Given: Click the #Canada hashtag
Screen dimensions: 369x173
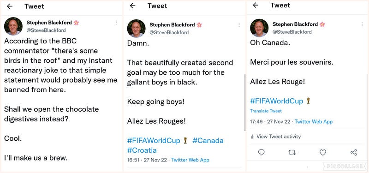Looking at the screenshot, I should (x=208, y=141).
